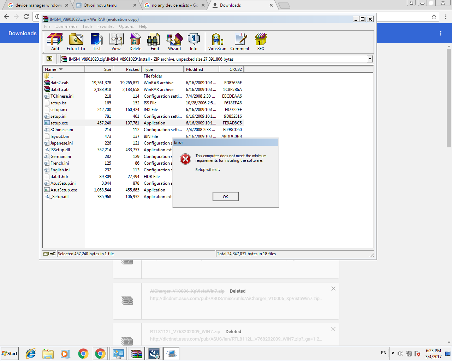The width and height of the screenshot is (452, 361).
Task: Show archive Info
Action: 194,42
